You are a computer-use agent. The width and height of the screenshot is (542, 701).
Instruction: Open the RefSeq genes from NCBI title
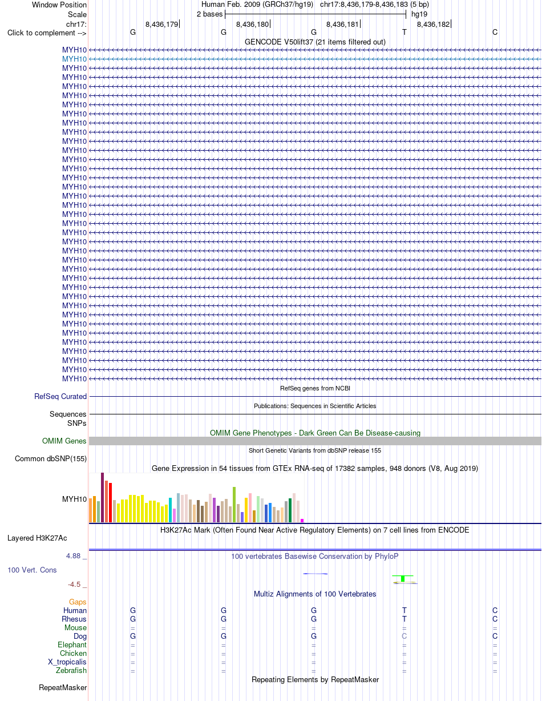pos(315,388)
